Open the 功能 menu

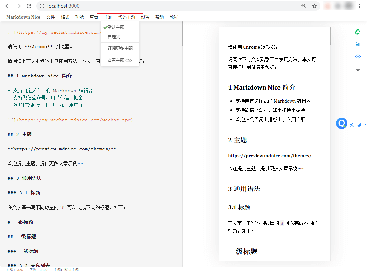coord(79,17)
